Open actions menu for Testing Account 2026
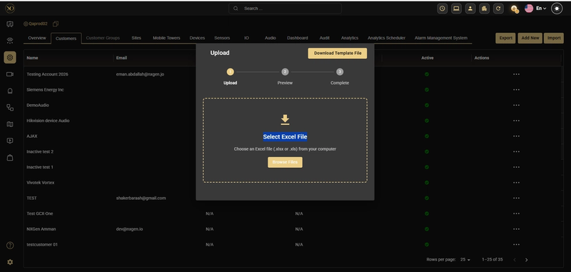The height and width of the screenshot is (272, 571). coord(516,74)
